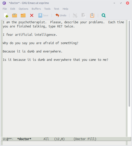
Task: Click on the line 'I fear artificial intelligence.'
Action: coord(30,35)
